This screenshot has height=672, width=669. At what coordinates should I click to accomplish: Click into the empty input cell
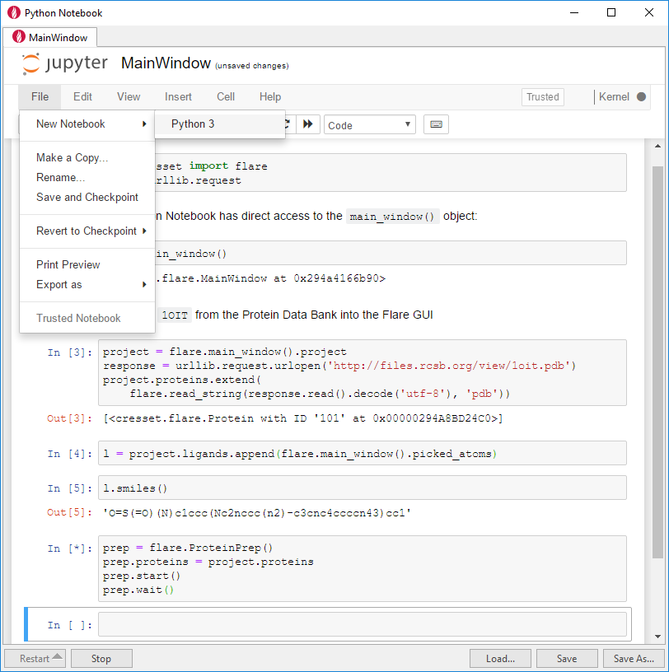click(362, 624)
